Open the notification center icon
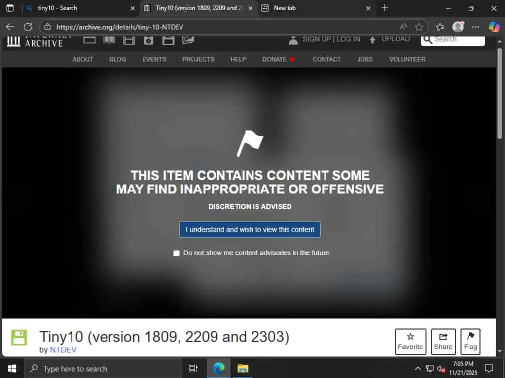The height and width of the screenshot is (378, 505). [489, 368]
